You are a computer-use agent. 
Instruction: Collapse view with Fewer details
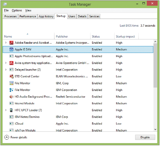coord(16,137)
